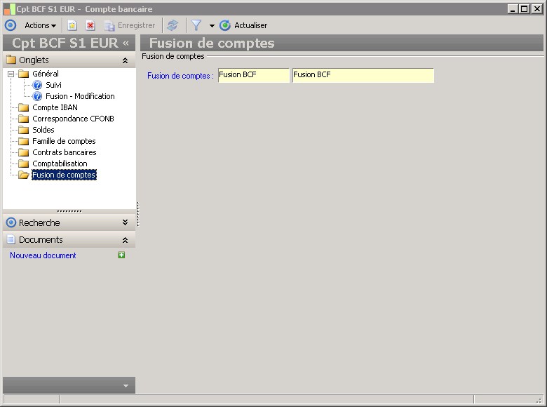547x407 pixels.
Task: Click the Recherche circle icon
Action: click(11, 222)
